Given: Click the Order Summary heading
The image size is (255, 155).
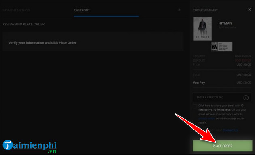Looking at the screenshot, I should tap(205, 10).
